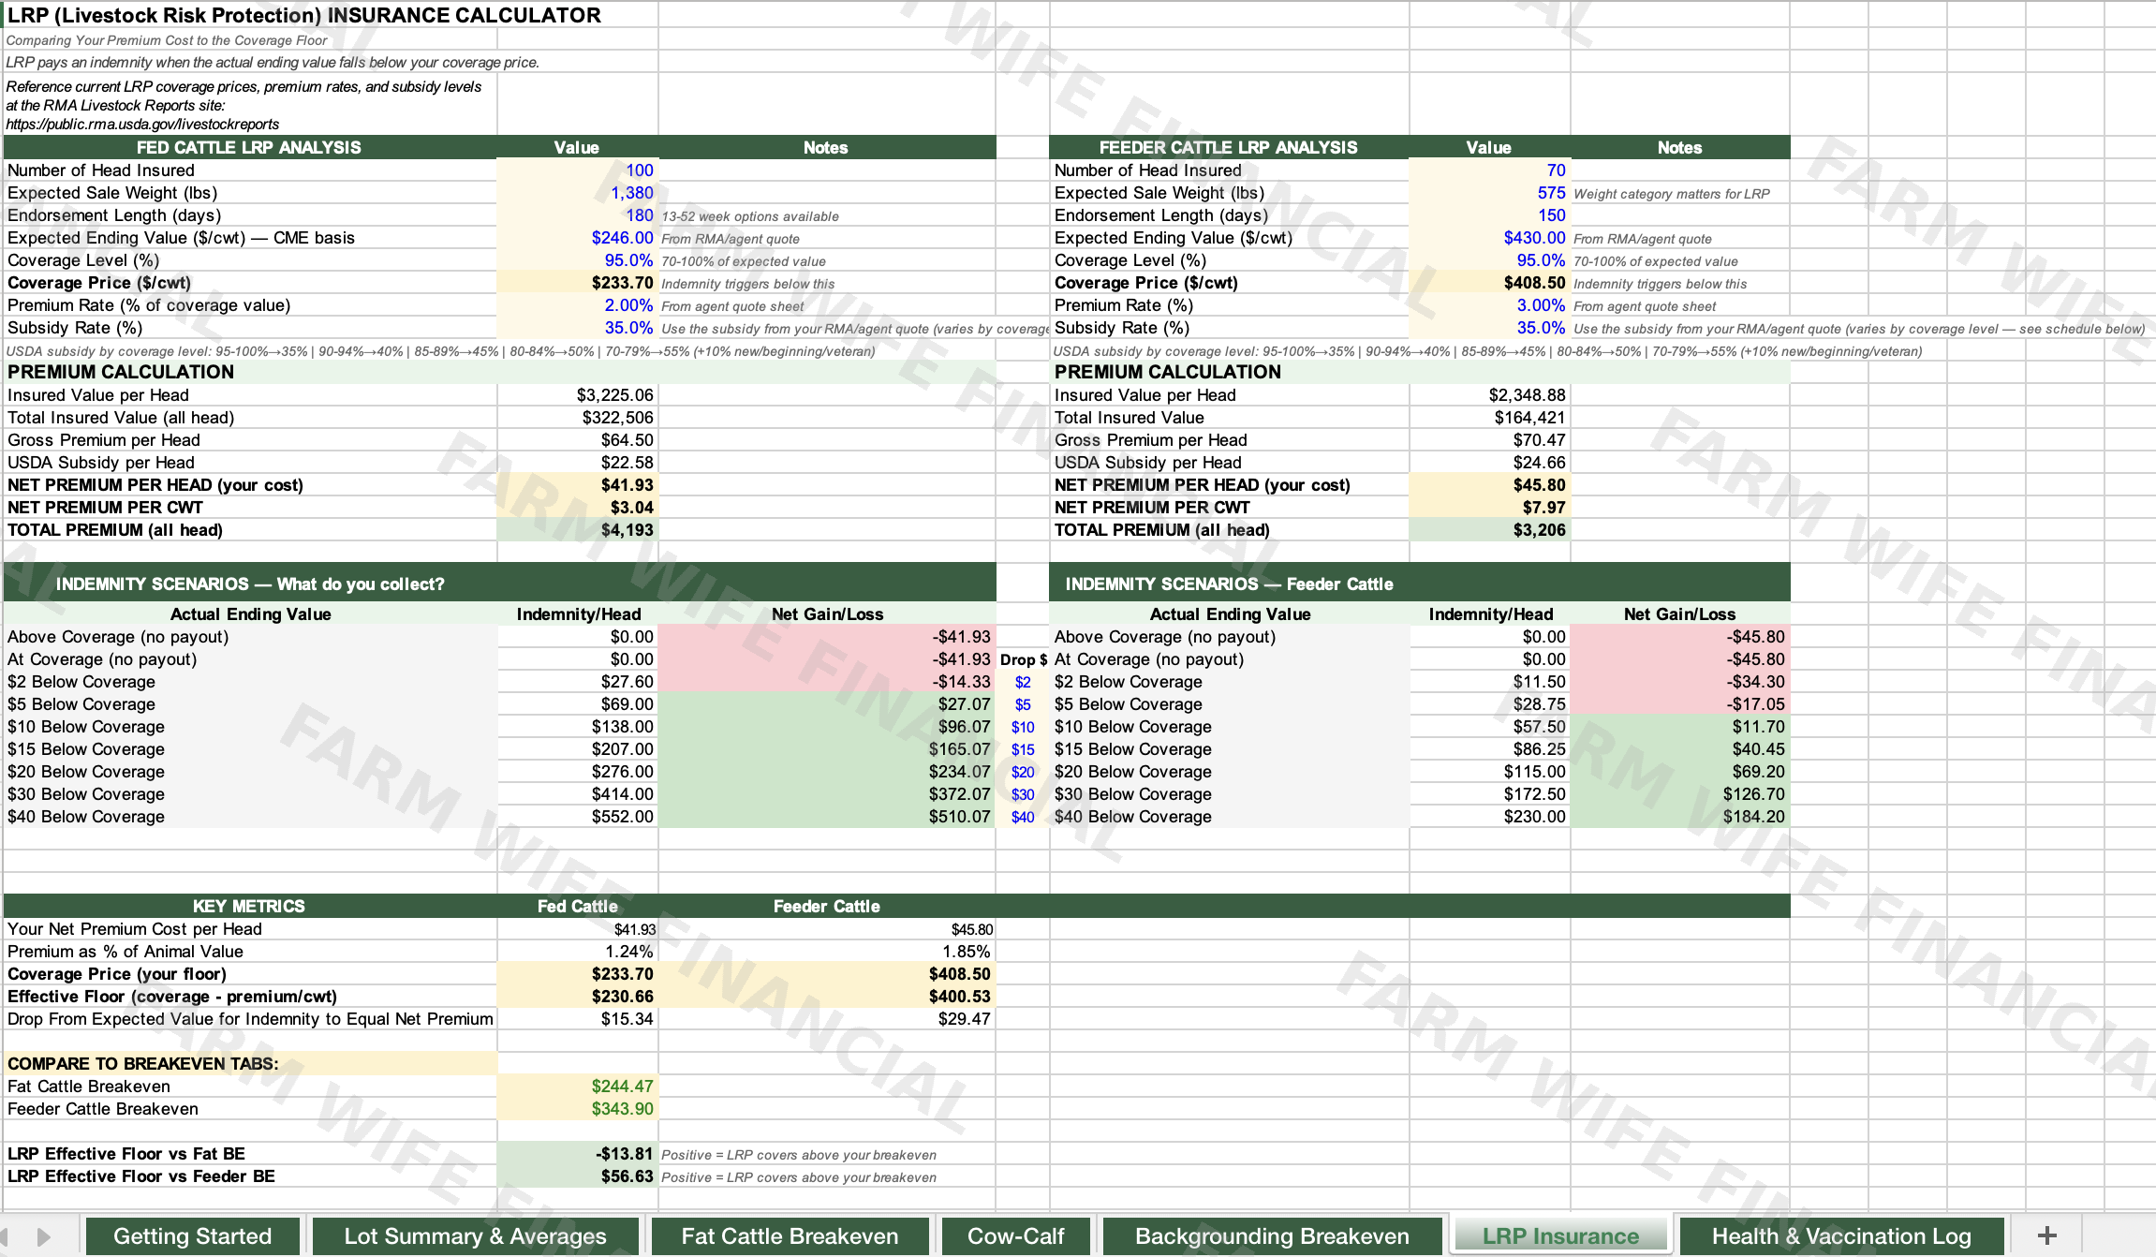Viewport: 2156px width, 1257px height.
Task: Click the FED CATTLE LRP ANALYSIS header
Action: click(249, 147)
